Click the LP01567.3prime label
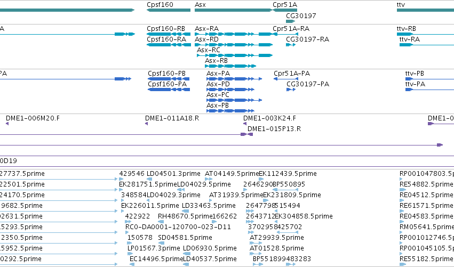The height and width of the screenshot is (267, 454). [154, 248]
